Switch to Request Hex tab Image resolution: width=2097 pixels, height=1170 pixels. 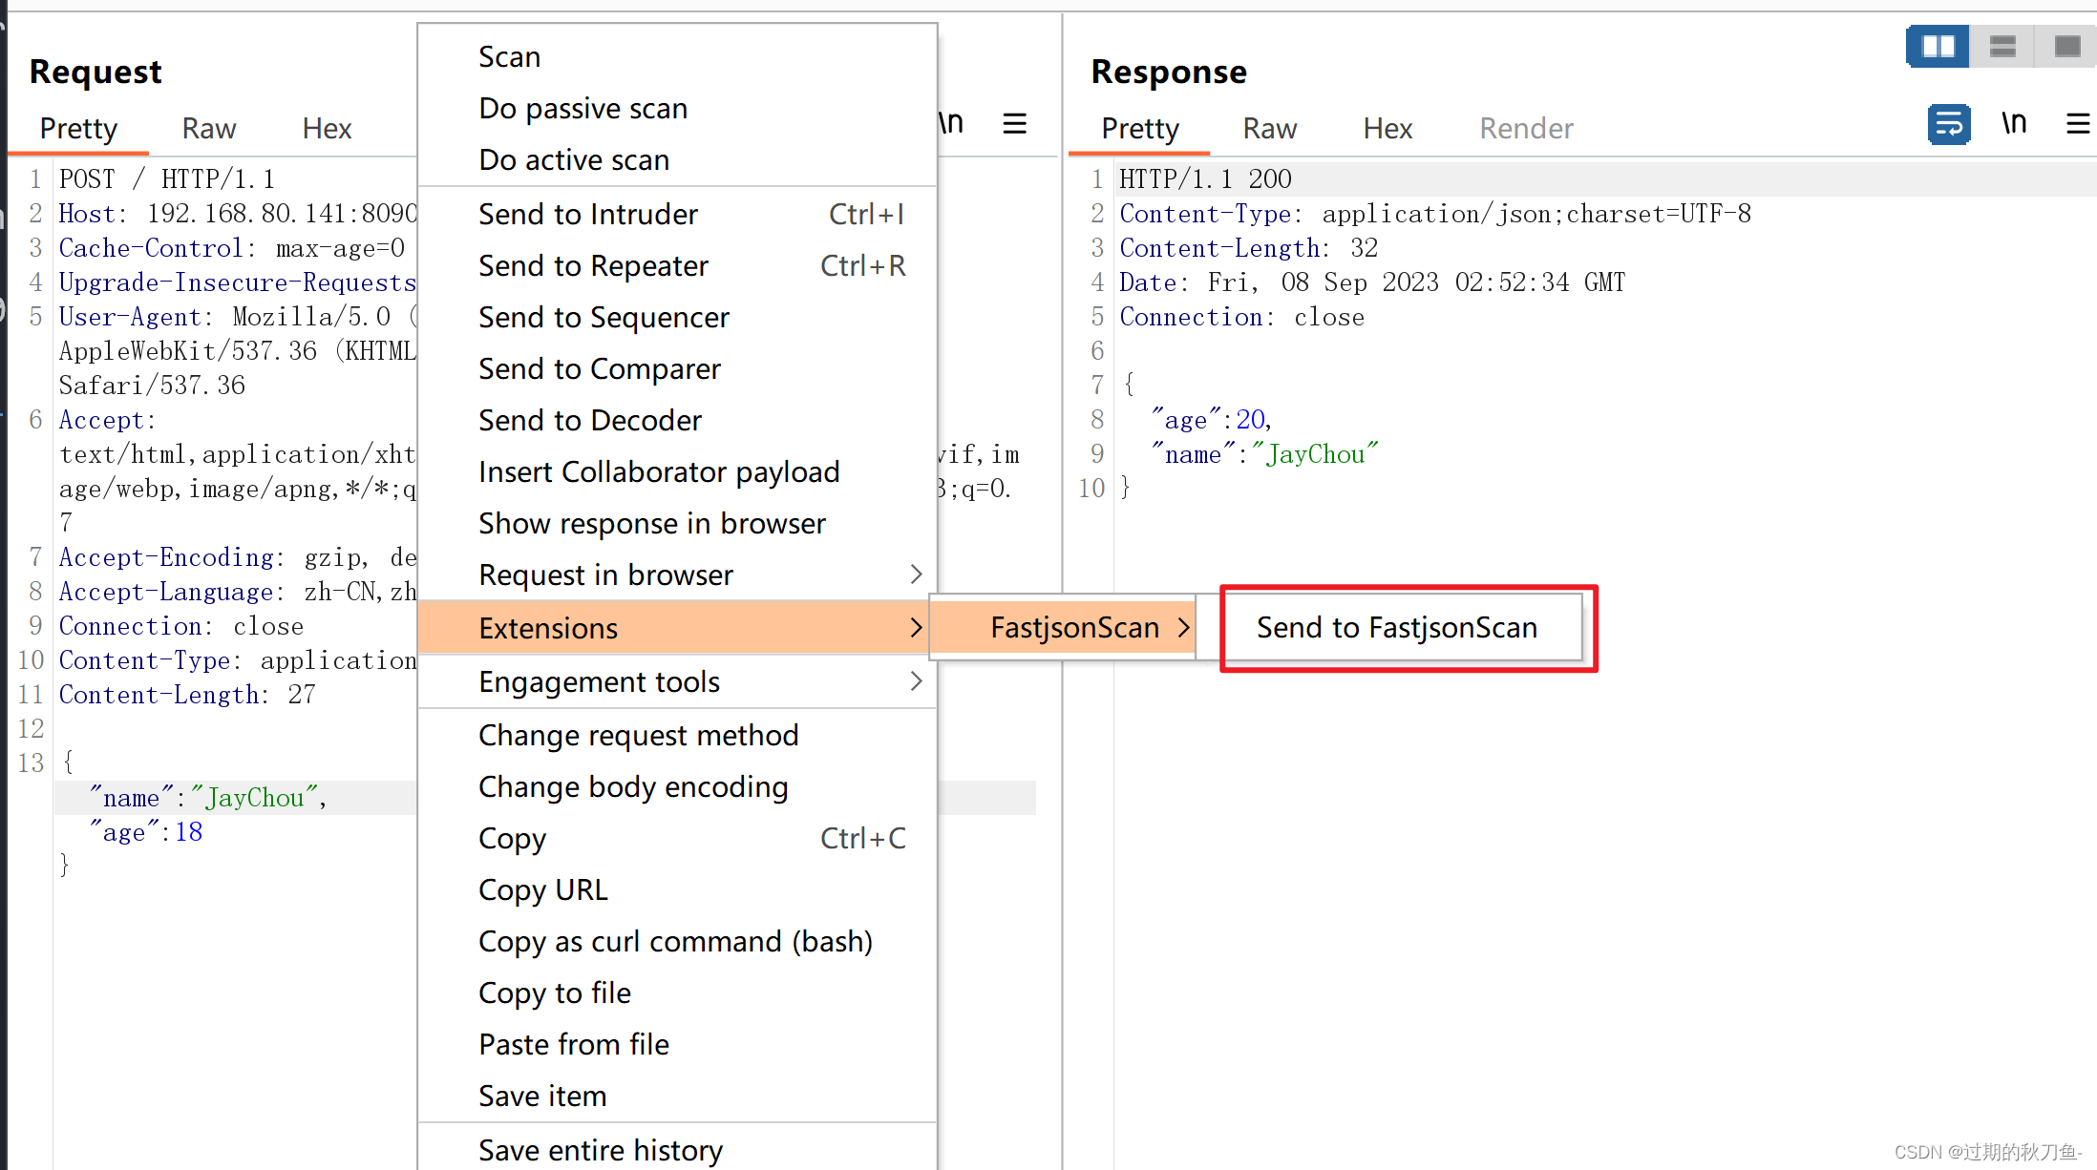(x=327, y=129)
